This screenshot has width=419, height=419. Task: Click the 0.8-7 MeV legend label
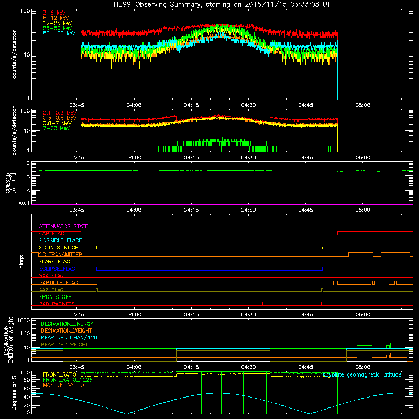pyautogui.click(x=58, y=123)
